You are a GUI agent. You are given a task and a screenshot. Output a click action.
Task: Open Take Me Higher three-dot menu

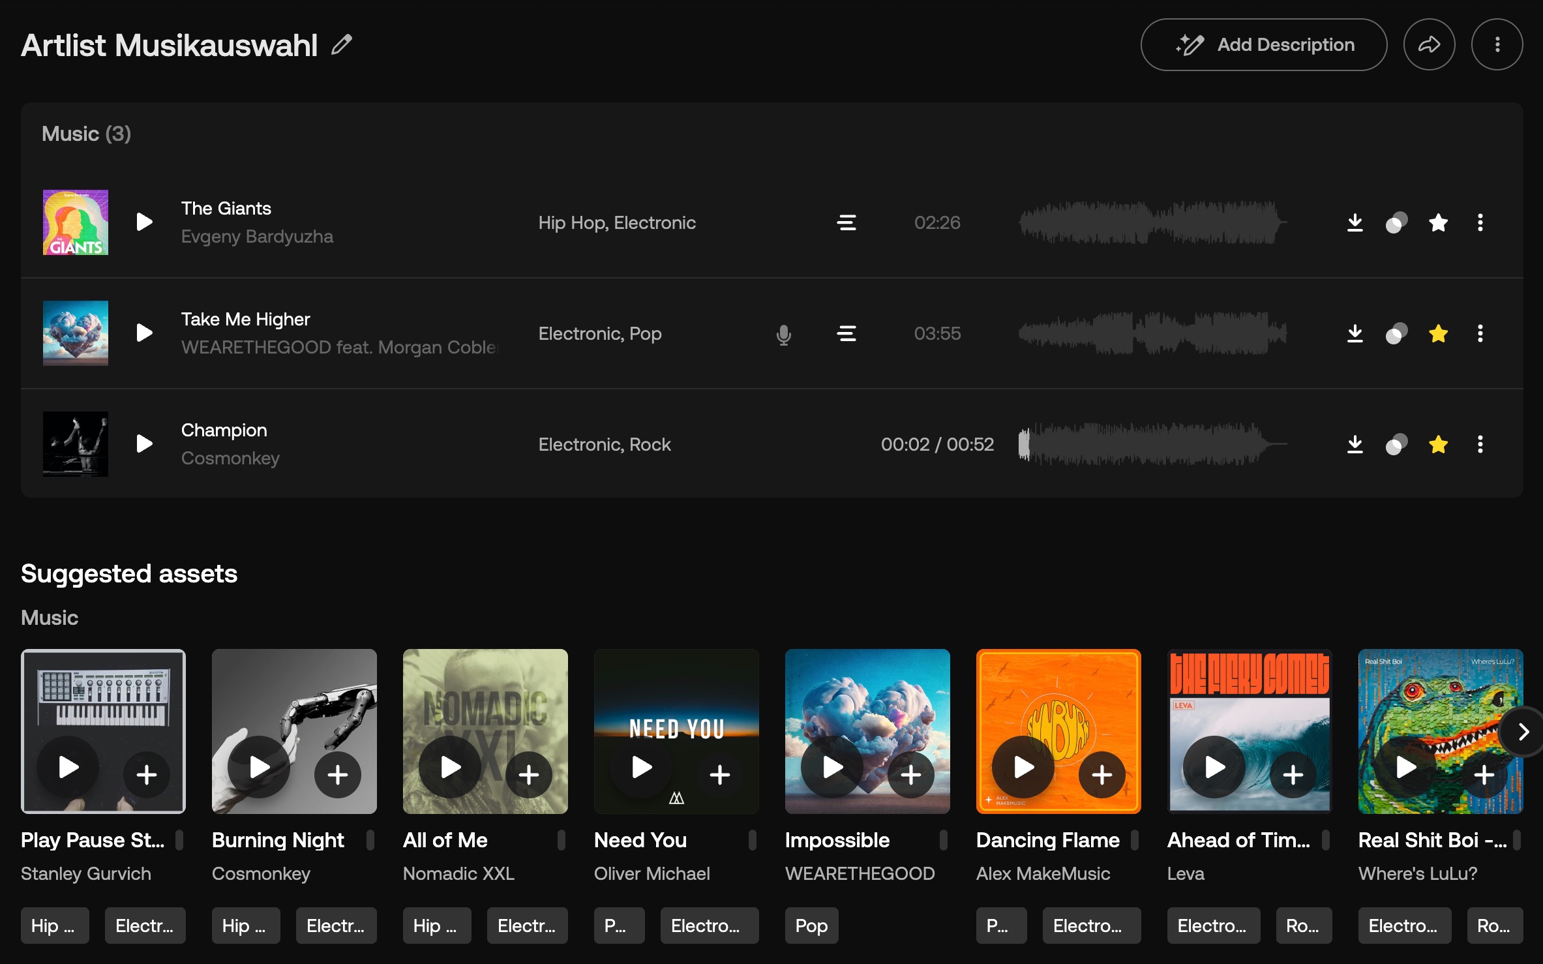(1480, 334)
